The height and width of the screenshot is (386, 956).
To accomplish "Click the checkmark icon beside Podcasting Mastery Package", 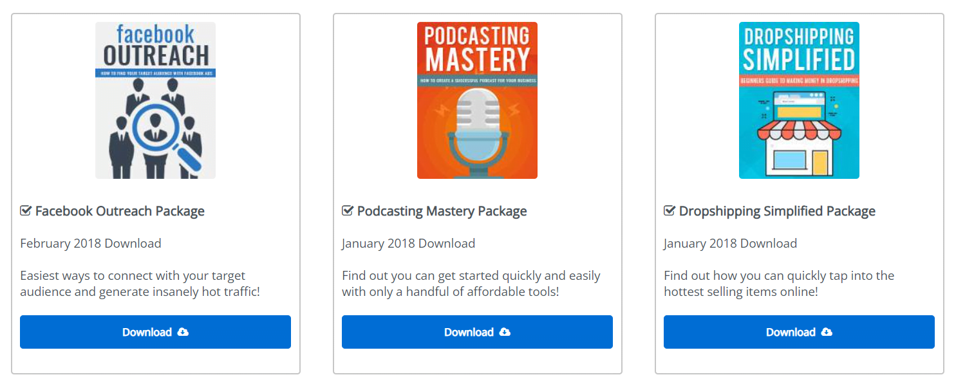I will 348,210.
